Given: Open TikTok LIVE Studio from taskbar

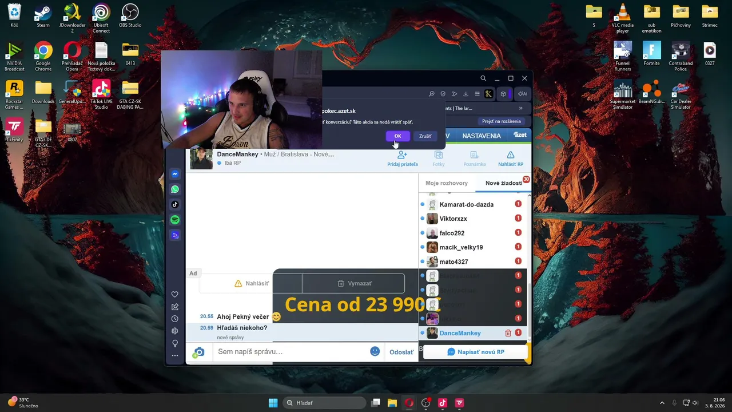Looking at the screenshot, I should pos(442,403).
